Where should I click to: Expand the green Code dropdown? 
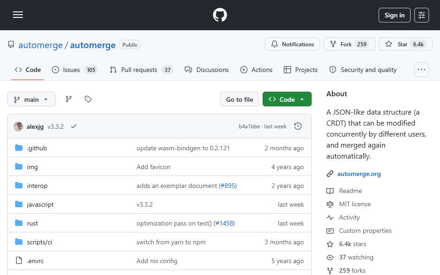coord(287,99)
